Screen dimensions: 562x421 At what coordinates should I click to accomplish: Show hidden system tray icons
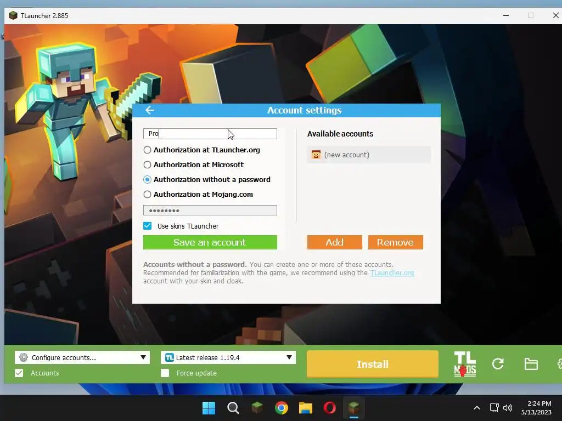coord(477,408)
